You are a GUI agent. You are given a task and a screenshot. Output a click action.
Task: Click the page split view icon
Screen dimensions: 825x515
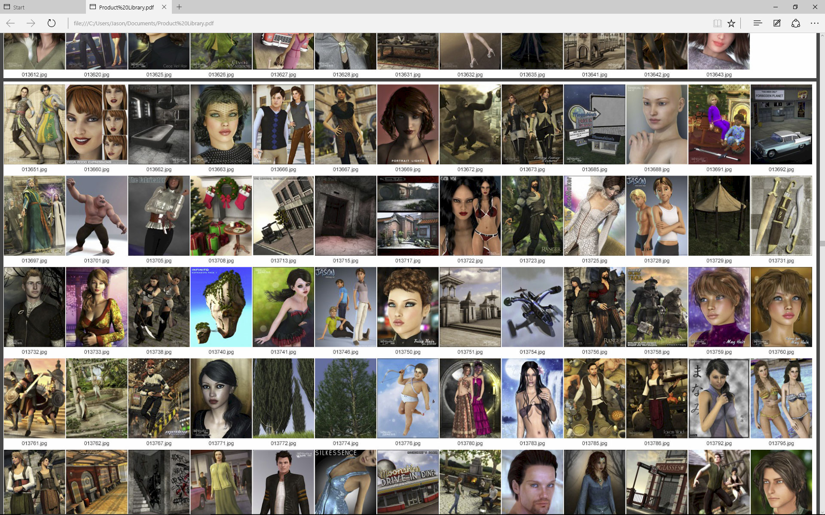pos(717,23)
